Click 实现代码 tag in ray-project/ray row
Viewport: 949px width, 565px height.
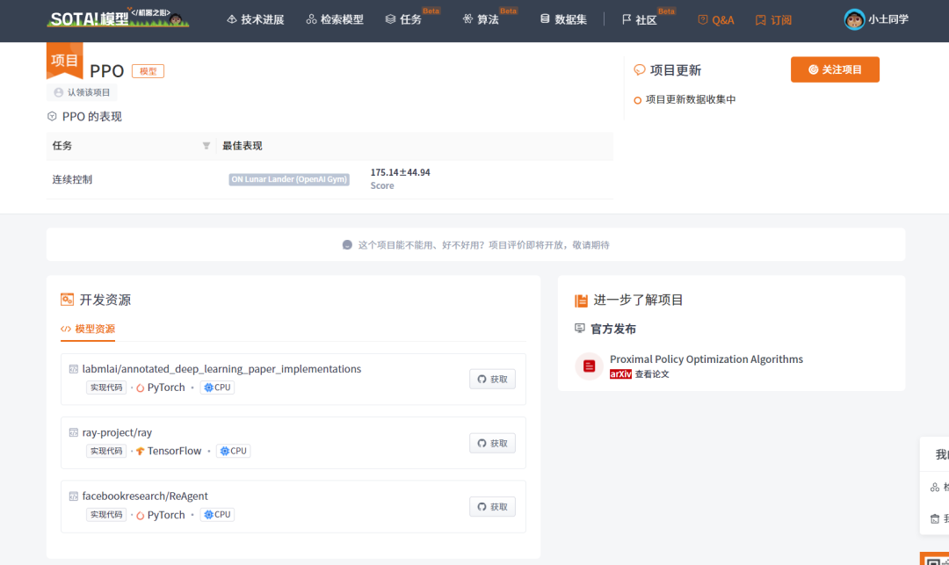click(106, 452)
